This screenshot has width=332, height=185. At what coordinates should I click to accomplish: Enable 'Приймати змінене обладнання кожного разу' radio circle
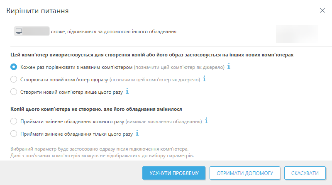pyautogui.click(x=14, y=121)
